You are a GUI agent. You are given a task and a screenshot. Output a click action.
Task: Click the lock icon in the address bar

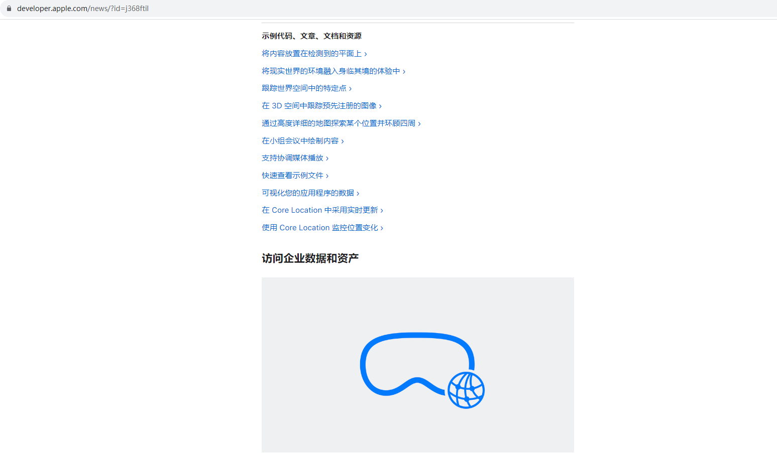9,9
